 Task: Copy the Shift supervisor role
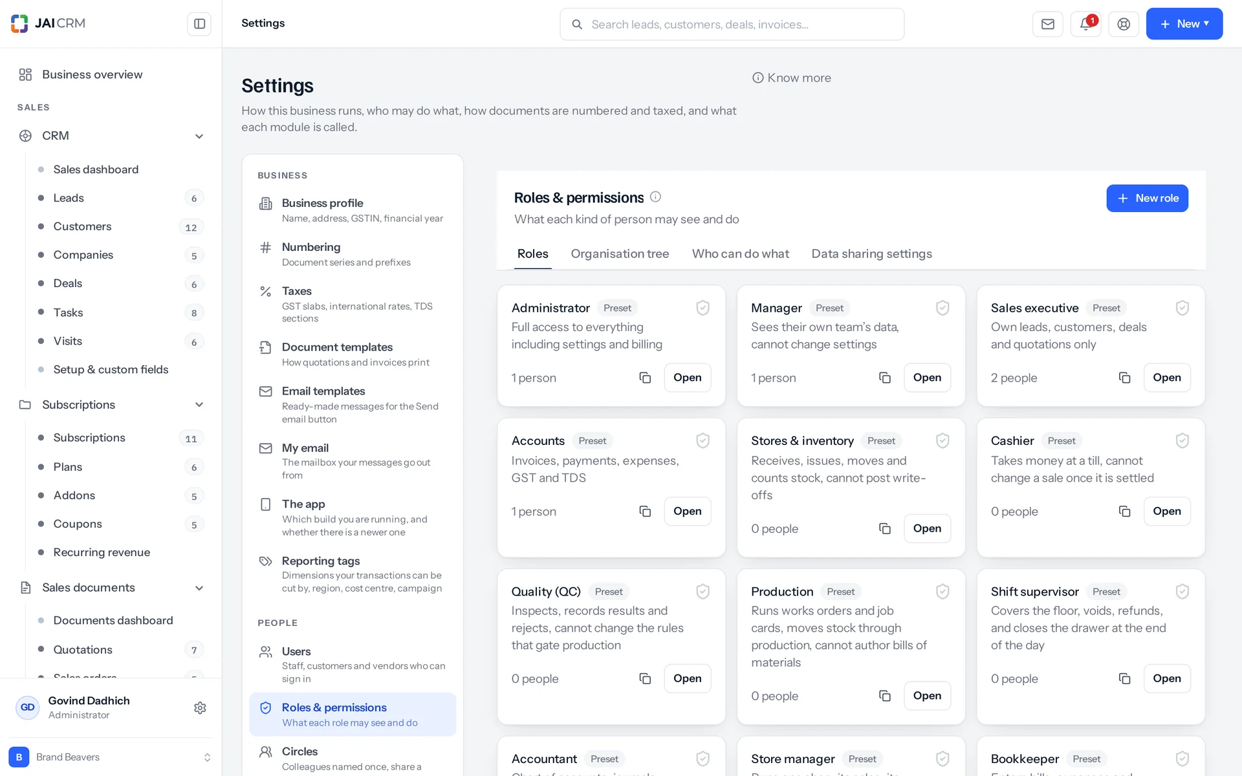[1125, 678]
